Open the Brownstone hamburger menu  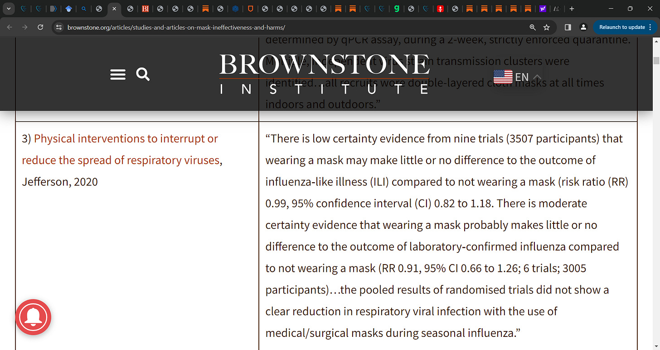118,74
